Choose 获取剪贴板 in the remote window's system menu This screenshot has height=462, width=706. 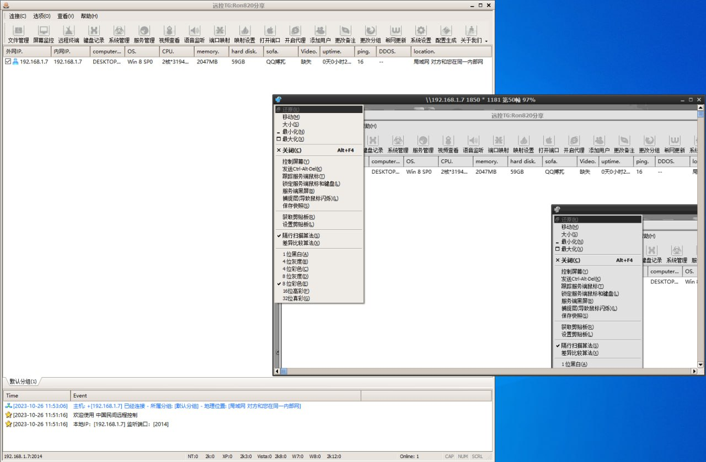pos(299,217)
